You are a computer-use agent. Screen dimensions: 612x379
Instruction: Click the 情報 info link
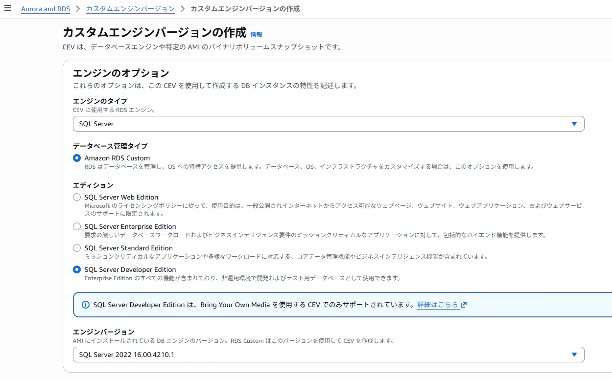[256, 34]
